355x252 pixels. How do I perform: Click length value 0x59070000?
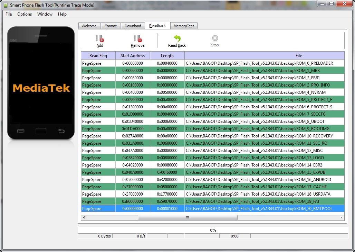167,201
